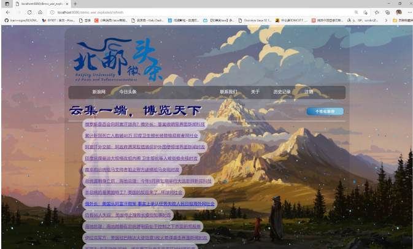Click the zoom magnifier icon in address bar

click(x=357, y=12)
